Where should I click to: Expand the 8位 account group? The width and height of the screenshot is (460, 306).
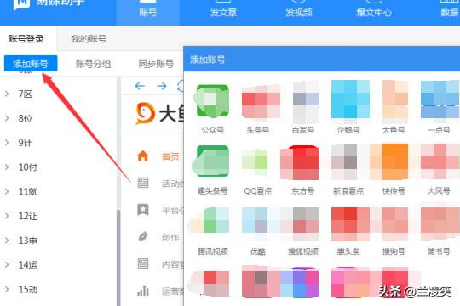coord(7,118)
